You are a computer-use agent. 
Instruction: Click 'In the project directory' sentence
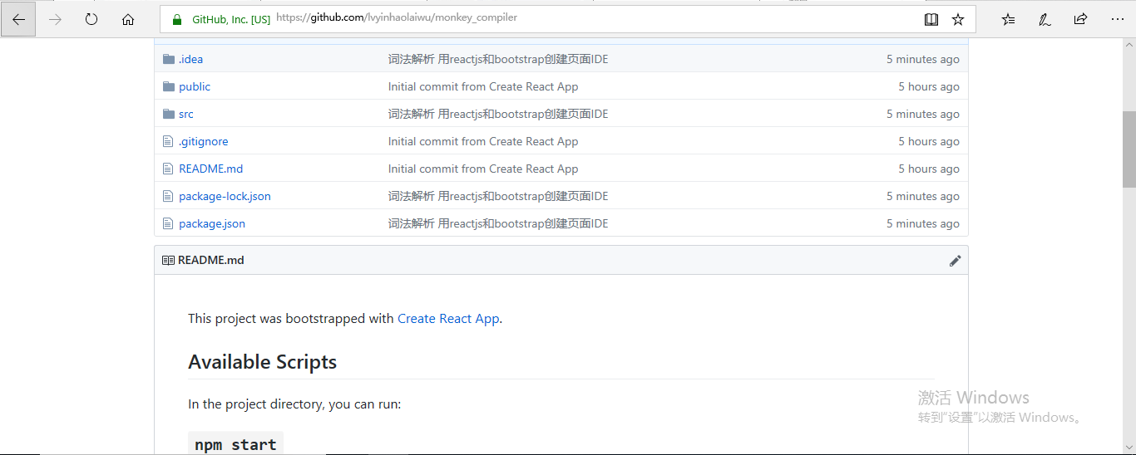point(294,404)
